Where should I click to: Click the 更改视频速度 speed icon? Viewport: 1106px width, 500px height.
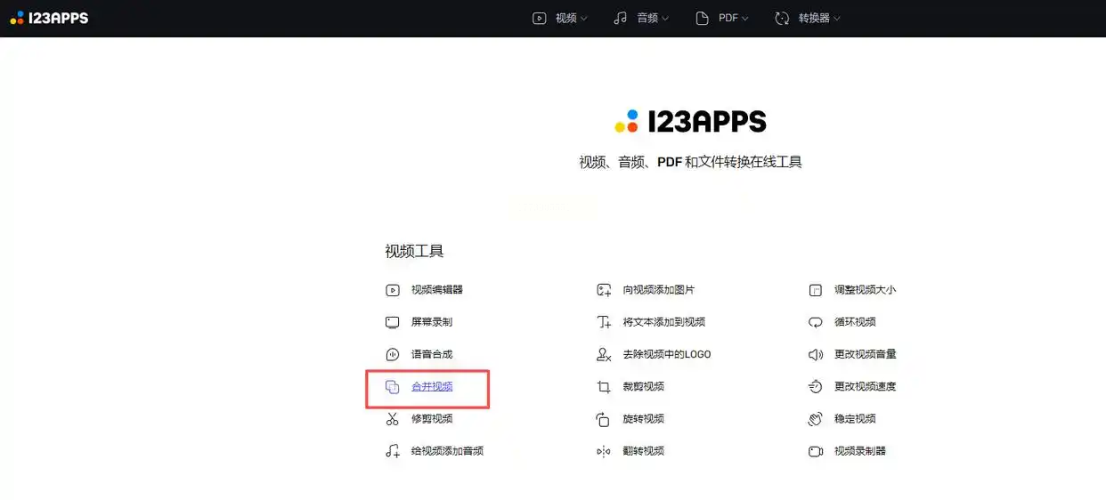point(815,387)
